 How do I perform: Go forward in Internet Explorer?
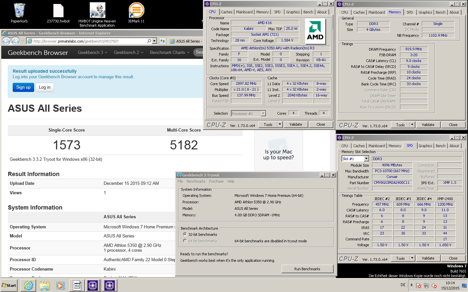coord(15,41)
